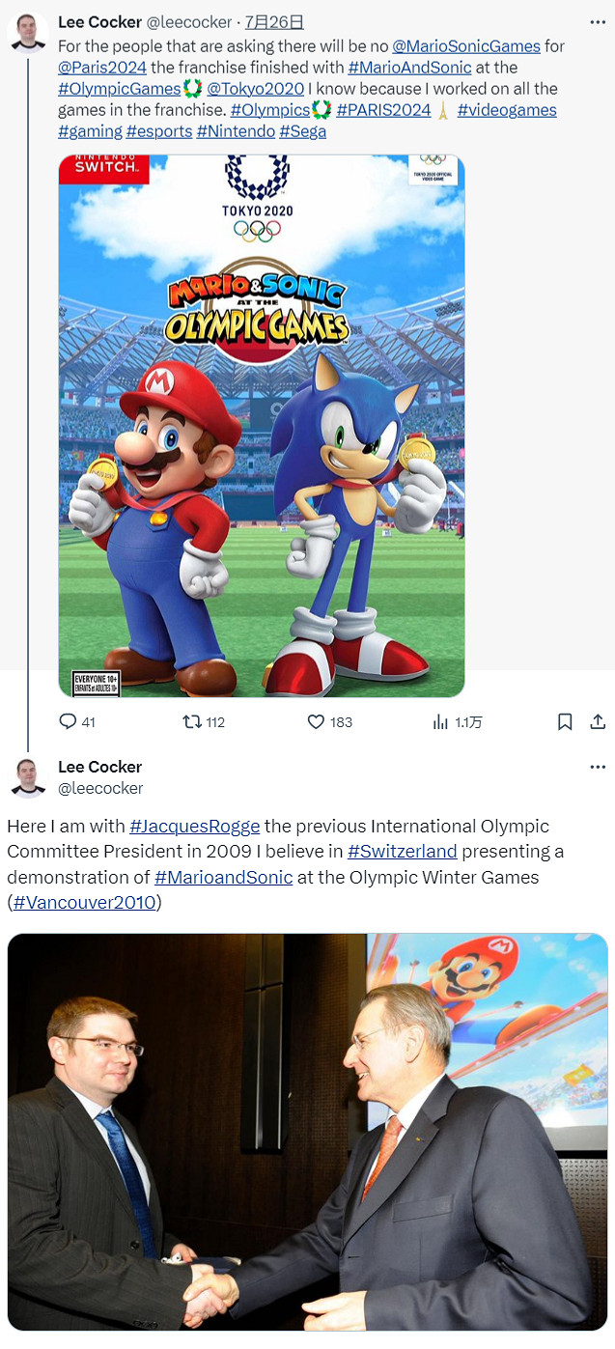Follow the #JacquesRogge hashtag link
The width and height of the screenshot is (615, 1349).
pos(194,827)
